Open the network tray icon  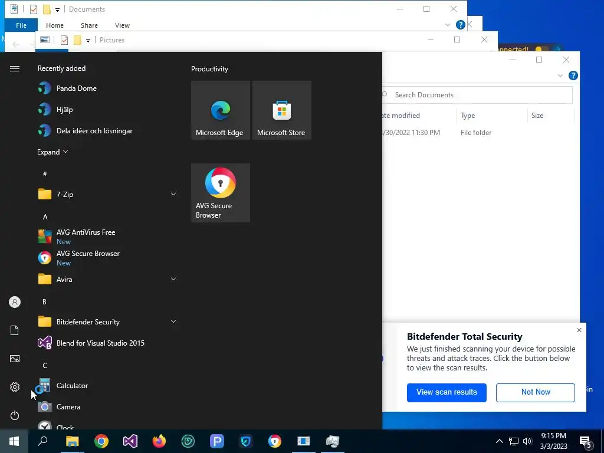[514, 441]
